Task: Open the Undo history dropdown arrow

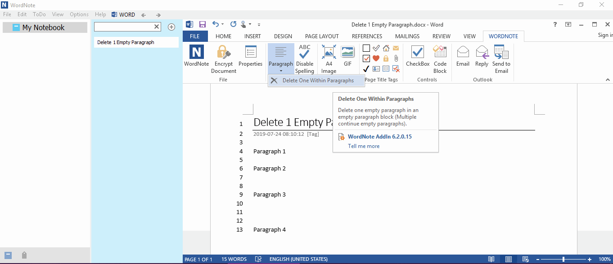Action: tap(223, 24)
